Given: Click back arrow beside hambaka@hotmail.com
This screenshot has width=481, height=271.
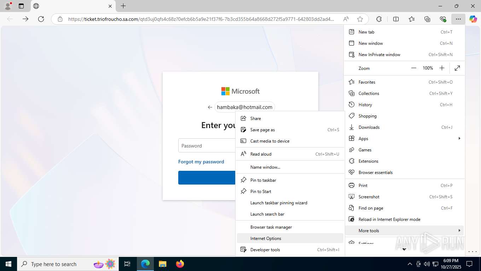Looking at the screenshot, I should point(210,107).
